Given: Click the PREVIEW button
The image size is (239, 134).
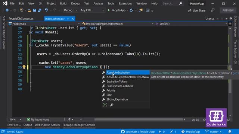Looking at the screenshot, I should point(228,10).
